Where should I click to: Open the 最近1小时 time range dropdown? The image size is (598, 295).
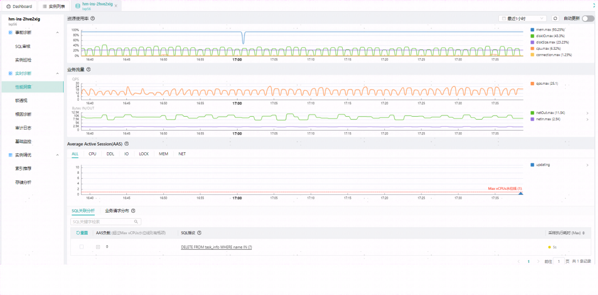(523, 18)
